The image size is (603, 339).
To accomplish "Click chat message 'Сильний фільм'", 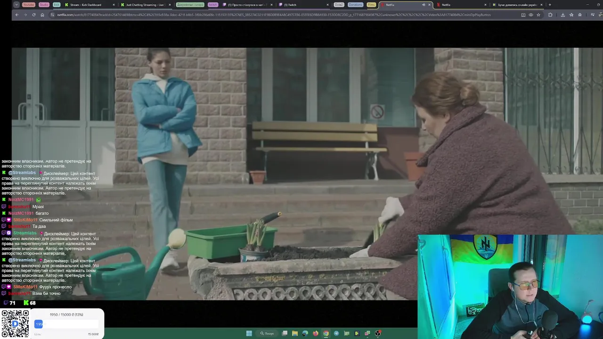I will pos(56,220).
